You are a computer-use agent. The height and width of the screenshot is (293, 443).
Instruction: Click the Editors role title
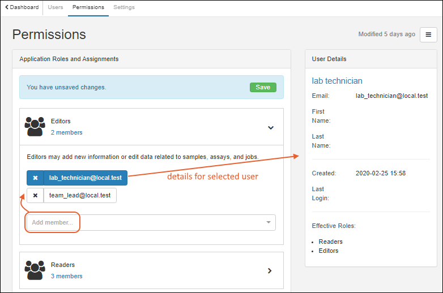pos(61,121)
